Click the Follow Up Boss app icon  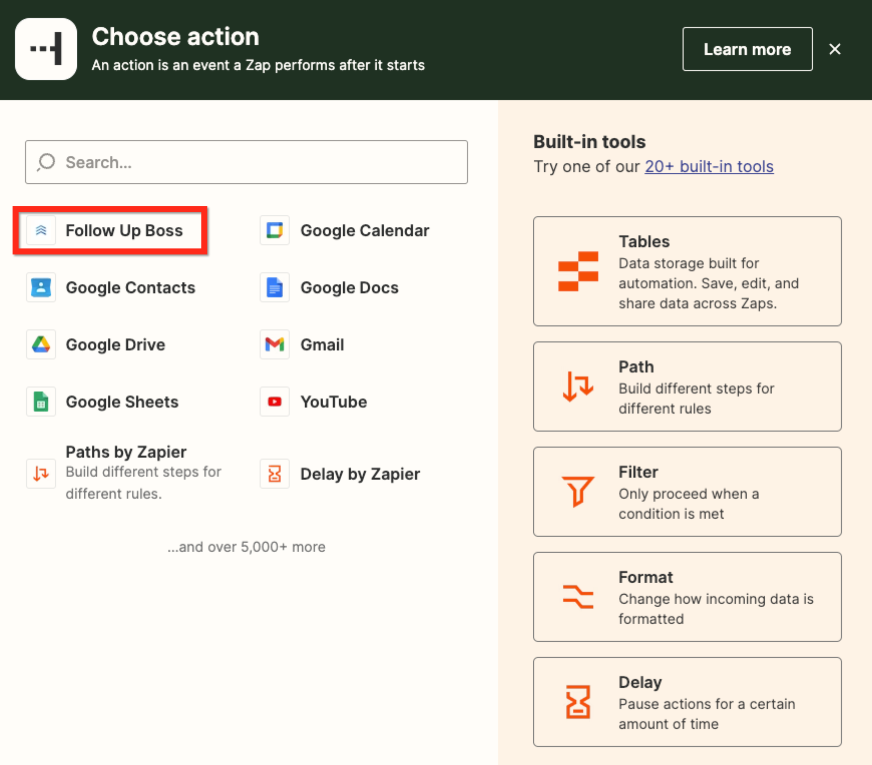[41, 230]
